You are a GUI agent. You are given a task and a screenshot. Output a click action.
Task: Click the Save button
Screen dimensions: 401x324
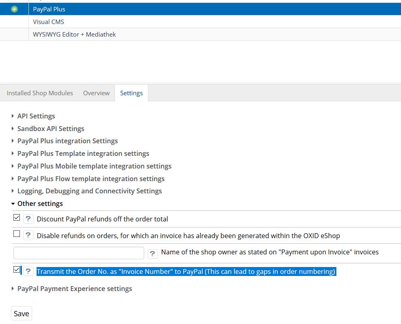click(21, 313)
